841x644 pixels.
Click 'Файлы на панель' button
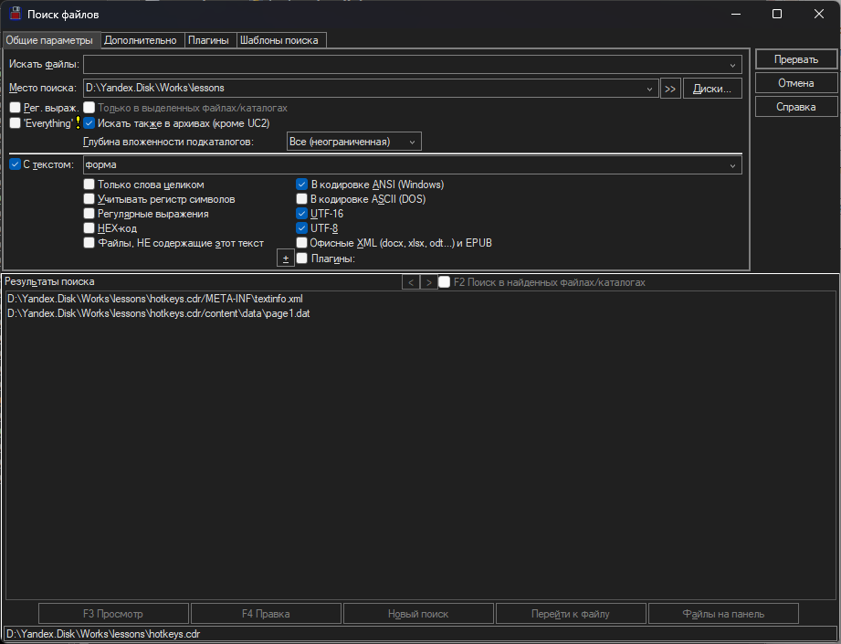(x=723, y=614)
